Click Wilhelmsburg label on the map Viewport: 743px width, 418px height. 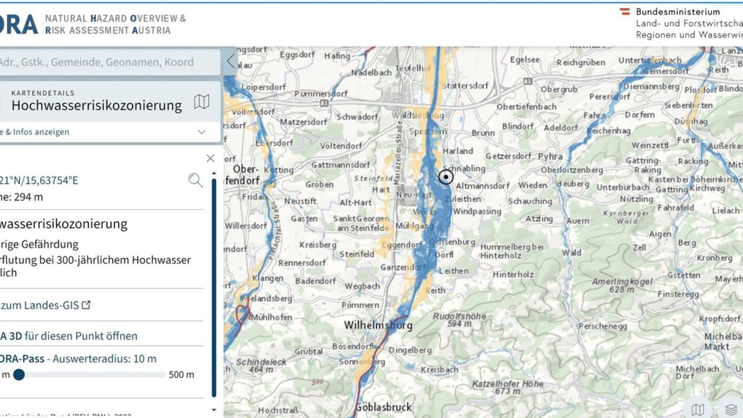click(379, 326)
